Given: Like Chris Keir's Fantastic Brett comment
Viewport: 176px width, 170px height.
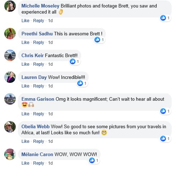Looking at the screenshot, I should pos(25,64).
